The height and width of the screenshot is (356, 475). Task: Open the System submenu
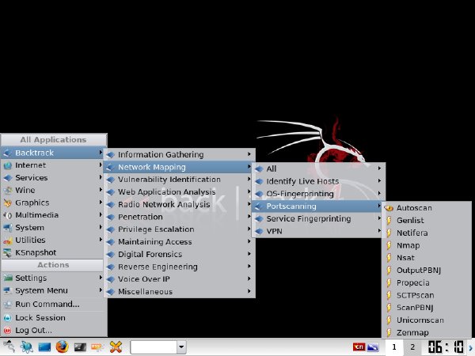(x=53, y=228)
